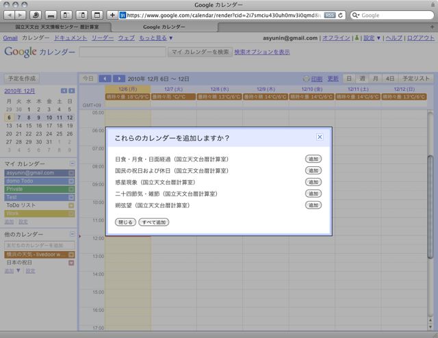Screen dimensions: 438x338
Task: Select the 国立天文台 browser tab
Action: coord(57,27)
